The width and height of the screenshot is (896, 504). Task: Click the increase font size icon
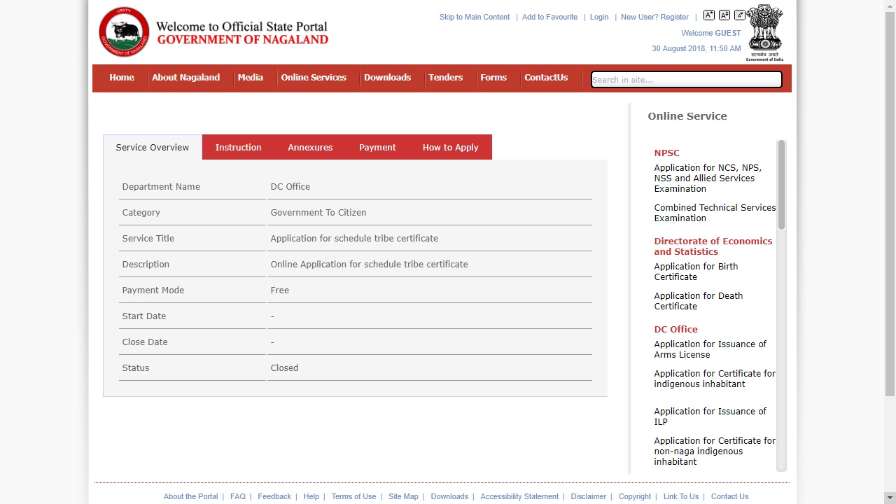[x=708, y=15]
